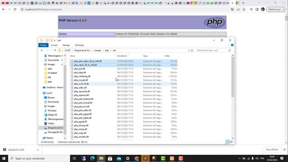Select the php_opcache.dll file
This screenshot has height=162, width=288.
(x=124, y=91)
